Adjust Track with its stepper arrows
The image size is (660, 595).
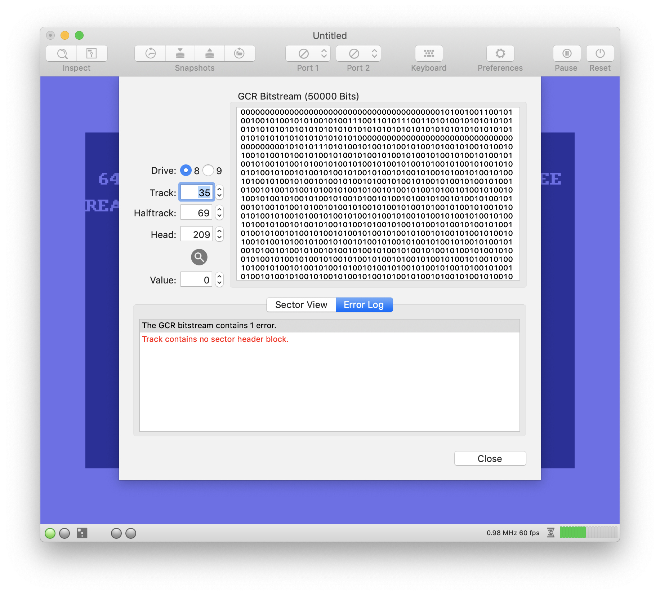point(219,192)
